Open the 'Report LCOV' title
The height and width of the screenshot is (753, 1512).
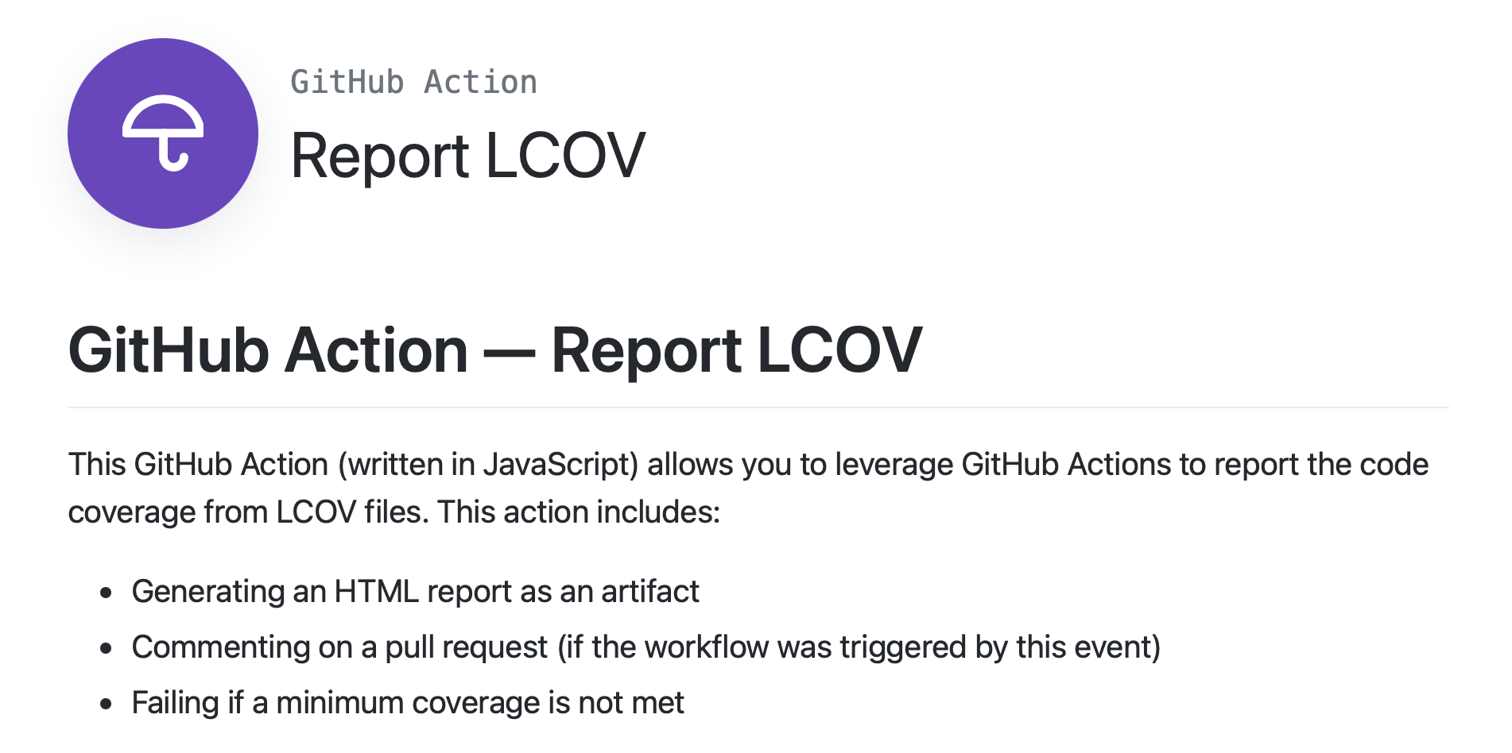[x=467, y=156]
